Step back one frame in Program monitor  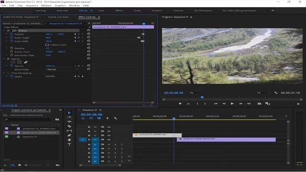pyautogui.click(x=224, y=104)
